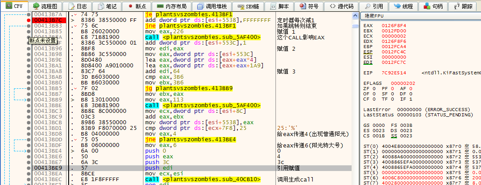Viewport: 481px width, 185px height.
Task: Select the comment 给eax传递6(阳光特大号)
Action: [310, 145]
